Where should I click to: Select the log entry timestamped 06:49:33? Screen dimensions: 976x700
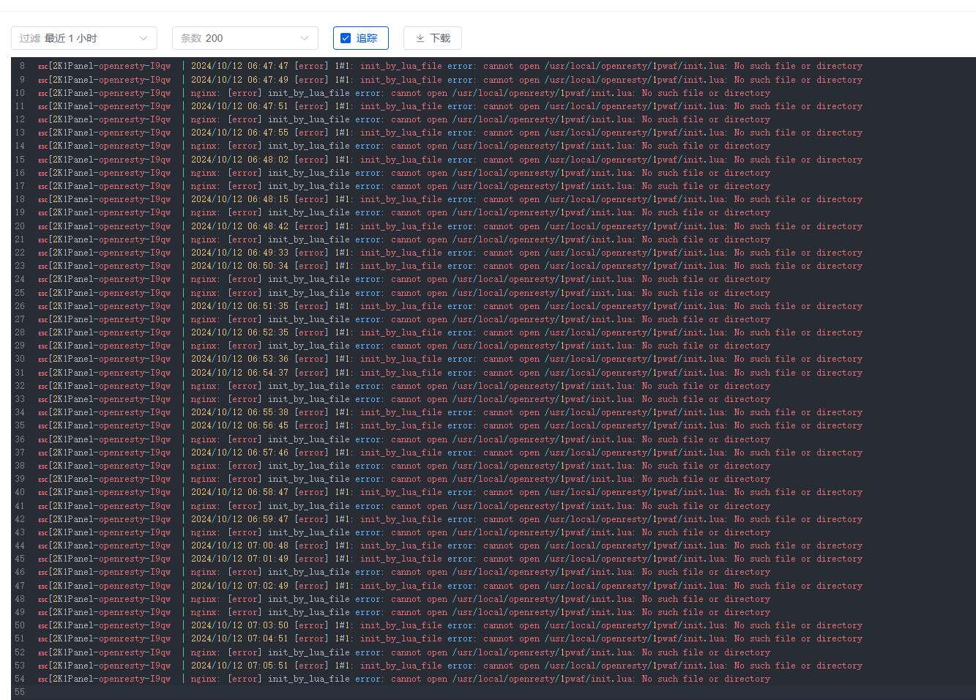450,253
